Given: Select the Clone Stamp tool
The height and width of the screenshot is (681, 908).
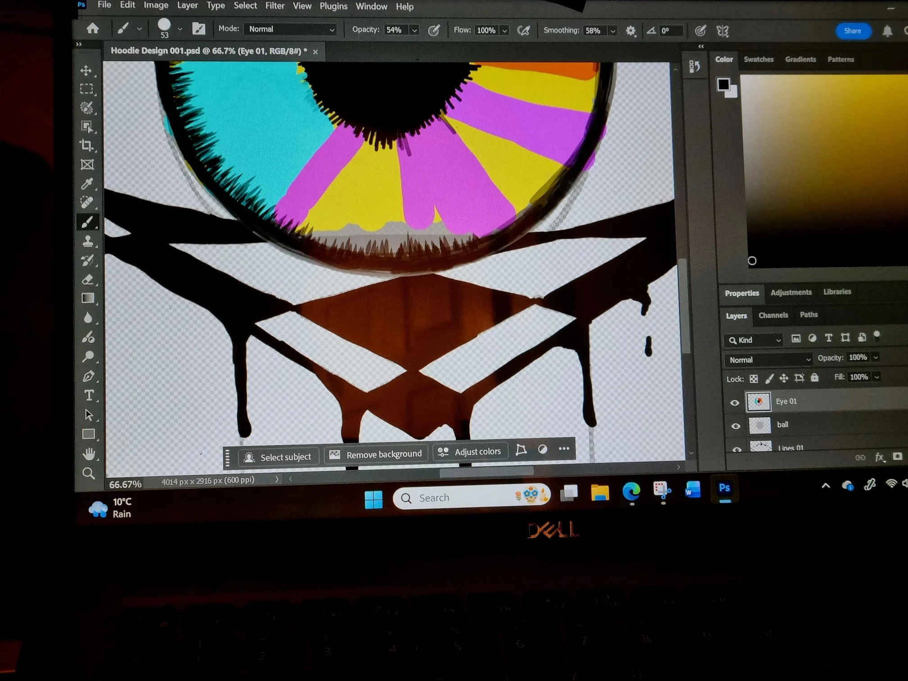Looking at the screenshot, I should coord(88,241).
